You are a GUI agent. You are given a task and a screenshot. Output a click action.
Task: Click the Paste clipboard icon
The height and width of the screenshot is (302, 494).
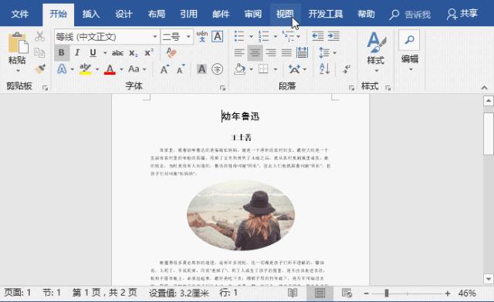pyautogui.click(x=18, y=43)
